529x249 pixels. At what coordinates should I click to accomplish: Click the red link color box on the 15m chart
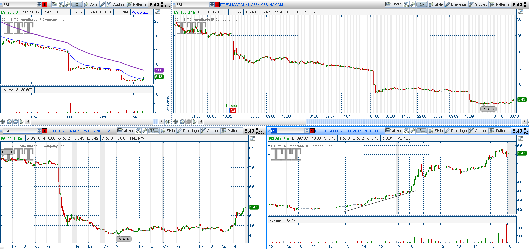[x=44, y=131]
